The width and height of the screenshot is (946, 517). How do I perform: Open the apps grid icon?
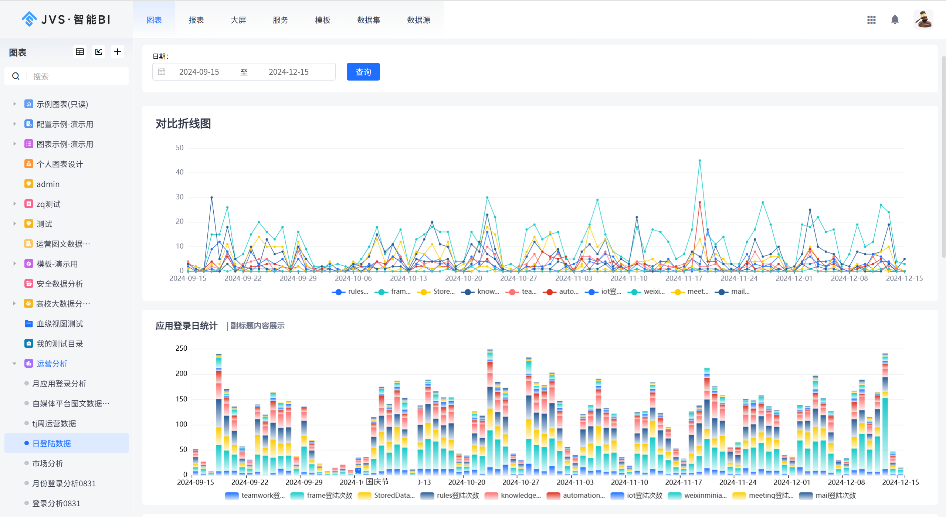tap(871, 20)
